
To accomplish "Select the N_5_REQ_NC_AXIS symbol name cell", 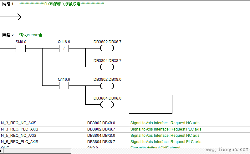I will point(18,136).
